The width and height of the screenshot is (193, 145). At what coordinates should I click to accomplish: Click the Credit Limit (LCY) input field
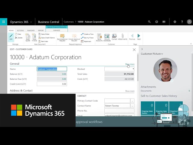[x=52, y=84]
